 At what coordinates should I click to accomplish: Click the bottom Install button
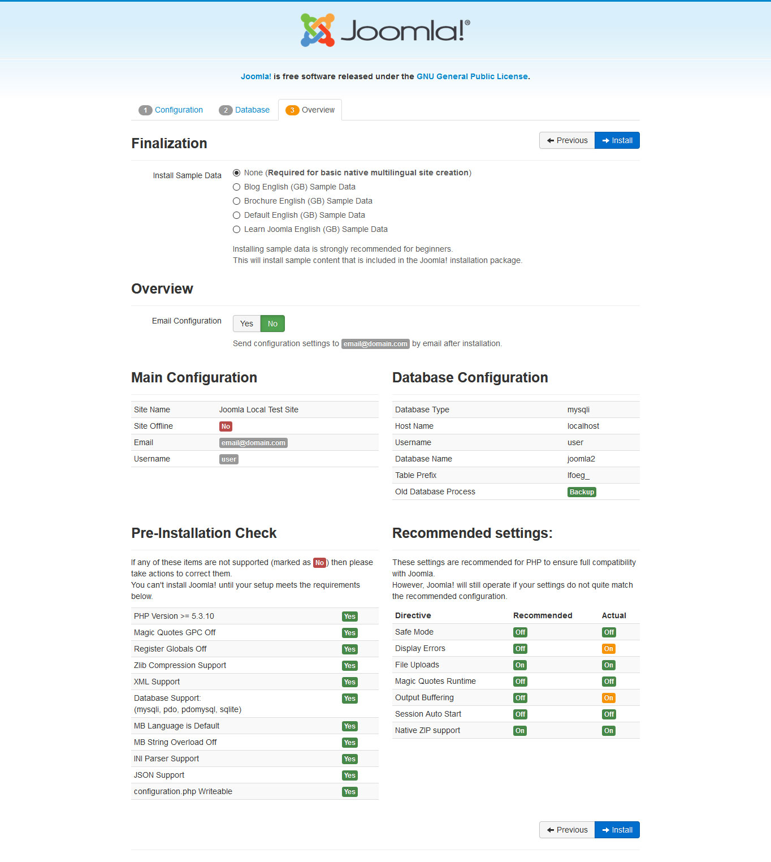tap(617, 830)
